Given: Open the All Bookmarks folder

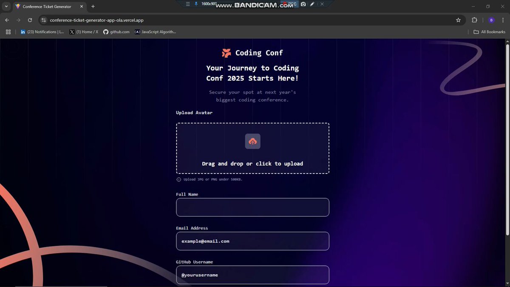Looking at the screenshot, I should (490, 32).
